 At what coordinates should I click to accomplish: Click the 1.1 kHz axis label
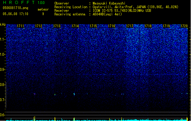point(3,39)
